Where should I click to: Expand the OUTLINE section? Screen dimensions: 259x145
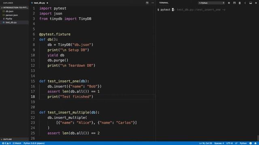[x=7, y=139]
